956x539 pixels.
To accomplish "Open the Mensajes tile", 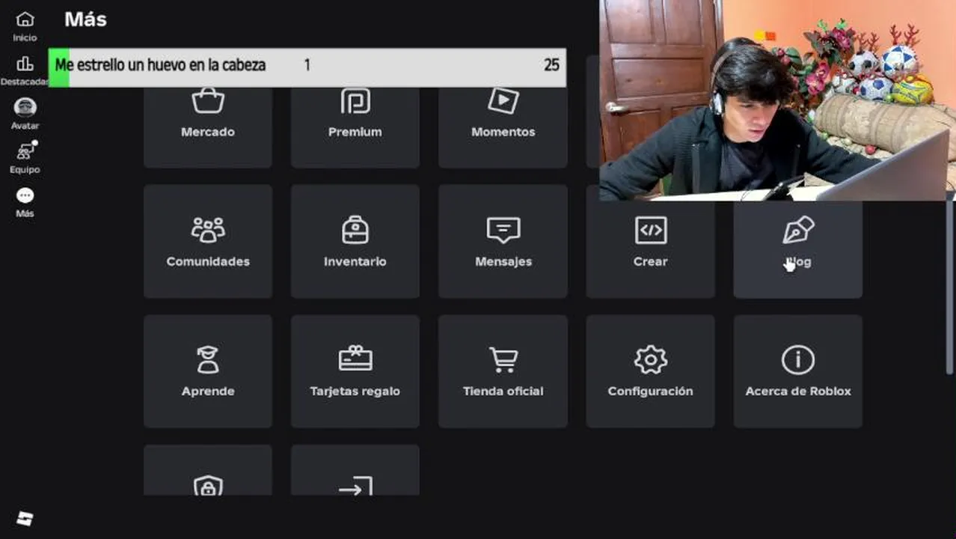I will (503, 241).
